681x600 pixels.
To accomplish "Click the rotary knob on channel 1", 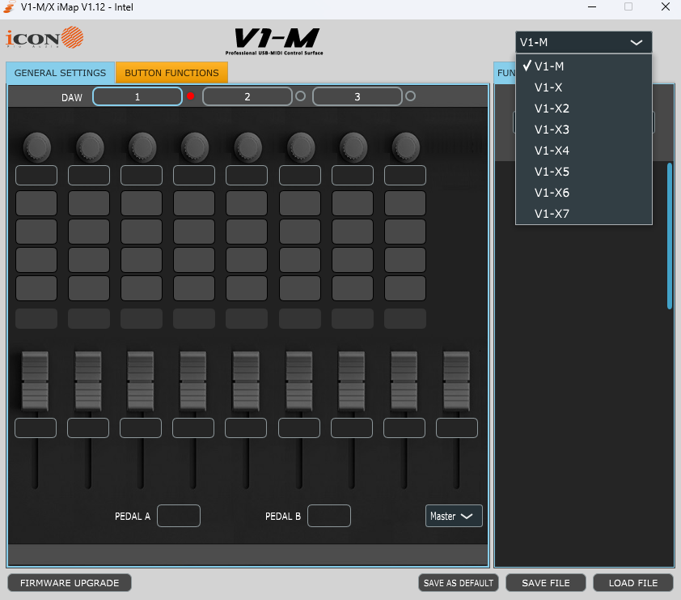I will pyautogui.click(x=36, y=147).
